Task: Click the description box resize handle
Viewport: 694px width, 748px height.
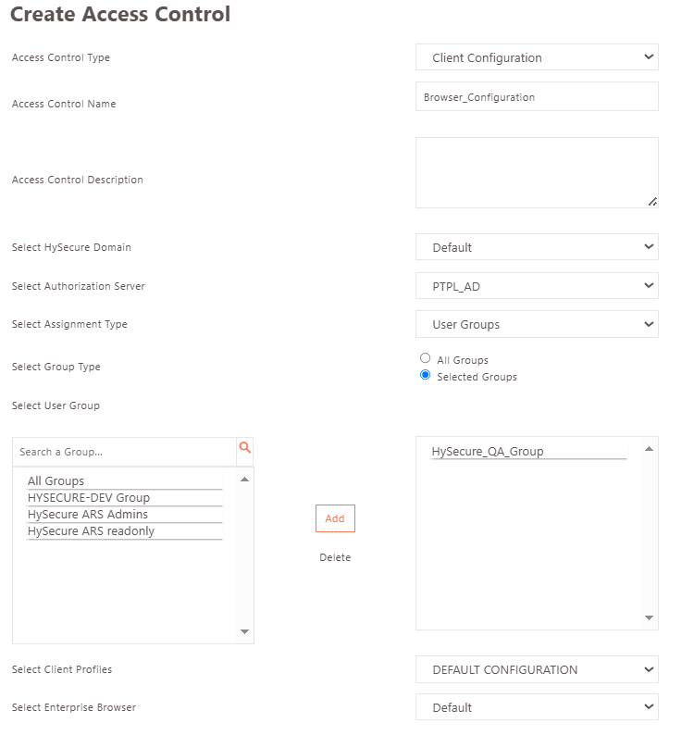Action: [652, 202]
